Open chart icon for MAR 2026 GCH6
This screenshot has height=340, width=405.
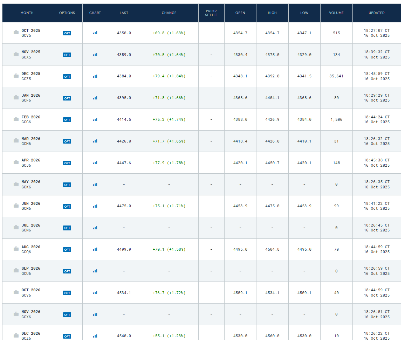95,141
